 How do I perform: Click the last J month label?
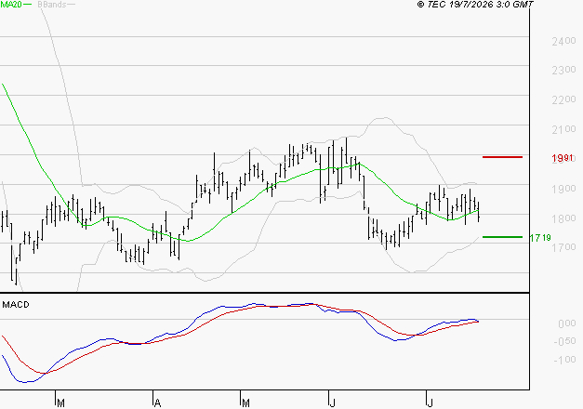point(431,403)
